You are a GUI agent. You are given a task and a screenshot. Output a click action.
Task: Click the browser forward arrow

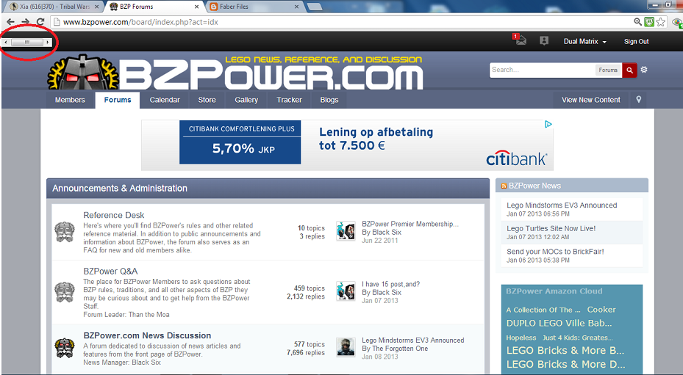pos(26,22)
